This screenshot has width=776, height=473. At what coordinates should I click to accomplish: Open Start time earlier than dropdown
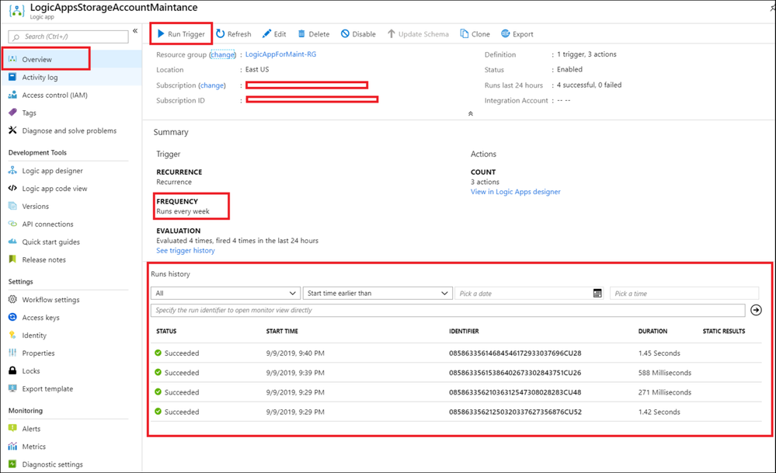click(x=378, y=294)
